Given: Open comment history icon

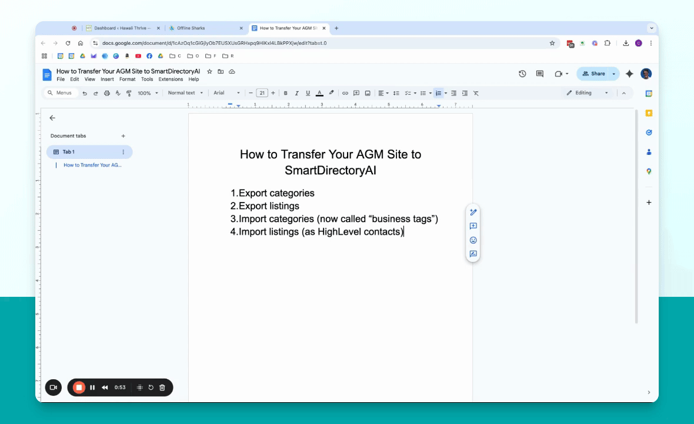Looking at the screenshot, I should tap(539, 74).
